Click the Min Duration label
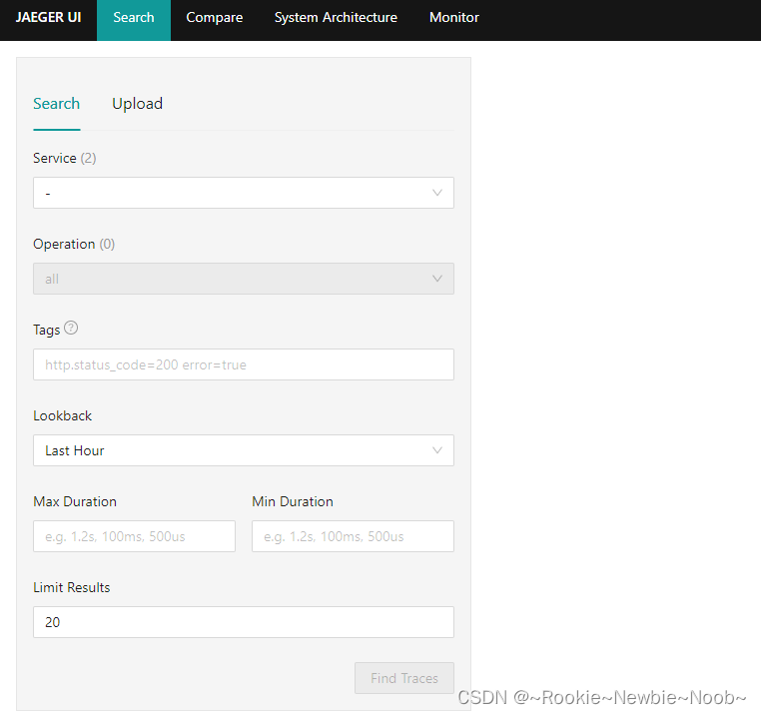The image size is (761, 714). pos(293,502)
